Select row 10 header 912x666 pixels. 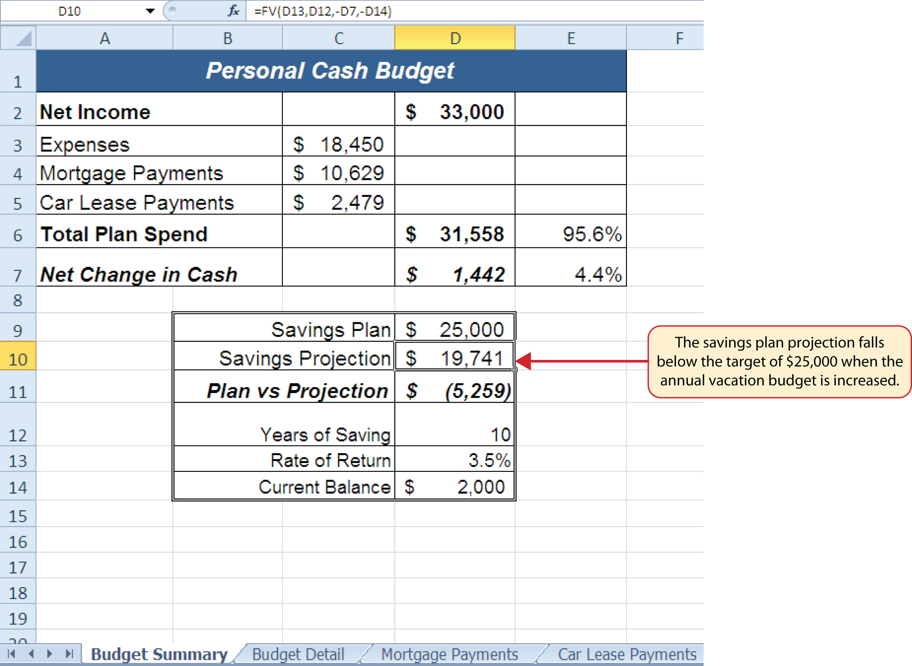[18, 356]
